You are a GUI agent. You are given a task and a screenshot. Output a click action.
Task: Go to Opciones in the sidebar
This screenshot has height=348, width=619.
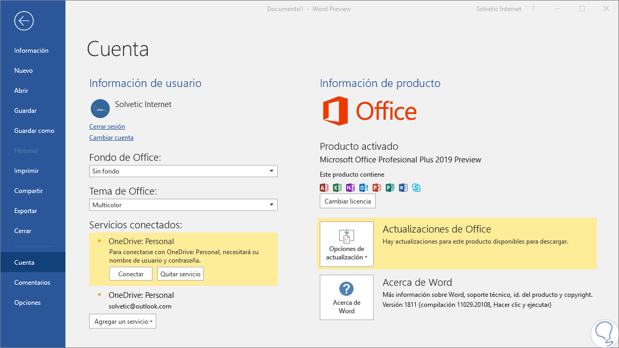click(x=27, y=303)
